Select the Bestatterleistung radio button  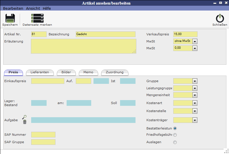(175, 128)
